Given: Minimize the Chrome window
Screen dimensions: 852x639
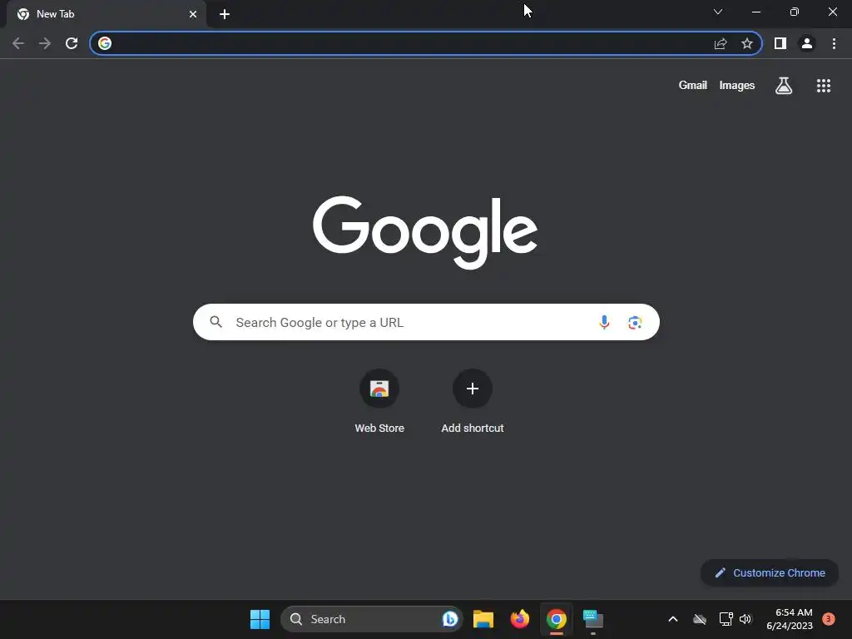Looking at the screenshot, I should [755, 12].
